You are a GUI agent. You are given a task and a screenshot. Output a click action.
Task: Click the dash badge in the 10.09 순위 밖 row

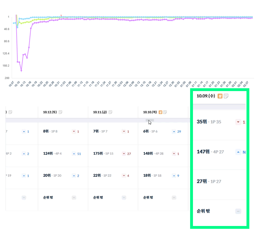(x=238, y=211)
